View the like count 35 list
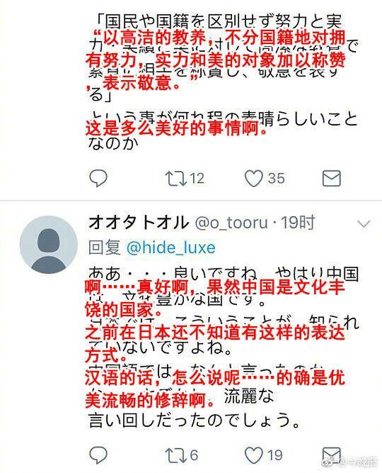 276,178
